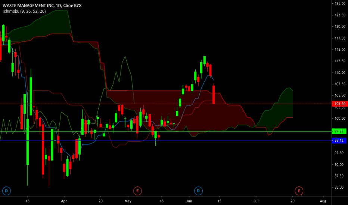Click the 112.50 price axis value

tap(340, 61)
